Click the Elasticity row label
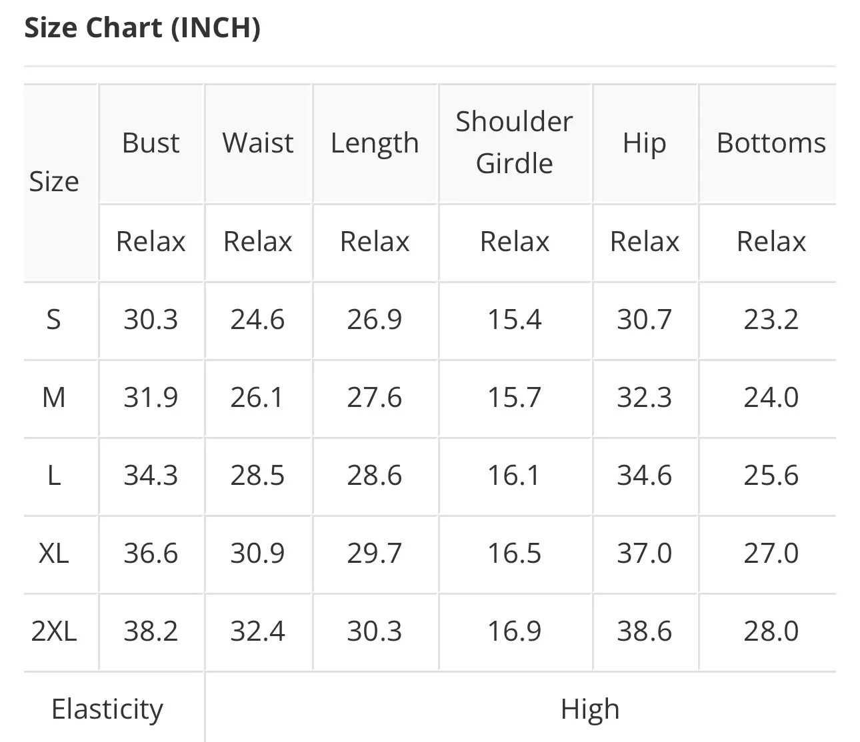860x742 pixels. pos(107,710)
